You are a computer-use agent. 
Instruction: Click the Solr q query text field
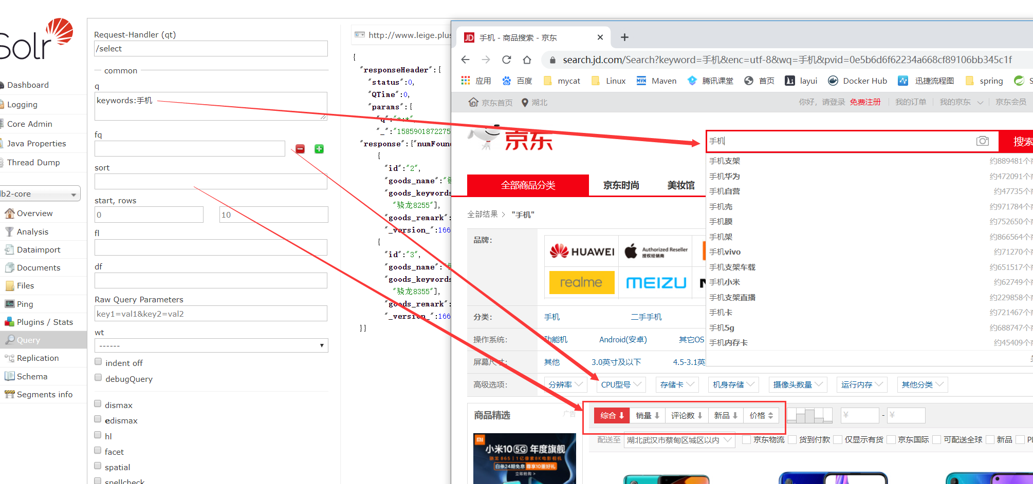(211, 106)
